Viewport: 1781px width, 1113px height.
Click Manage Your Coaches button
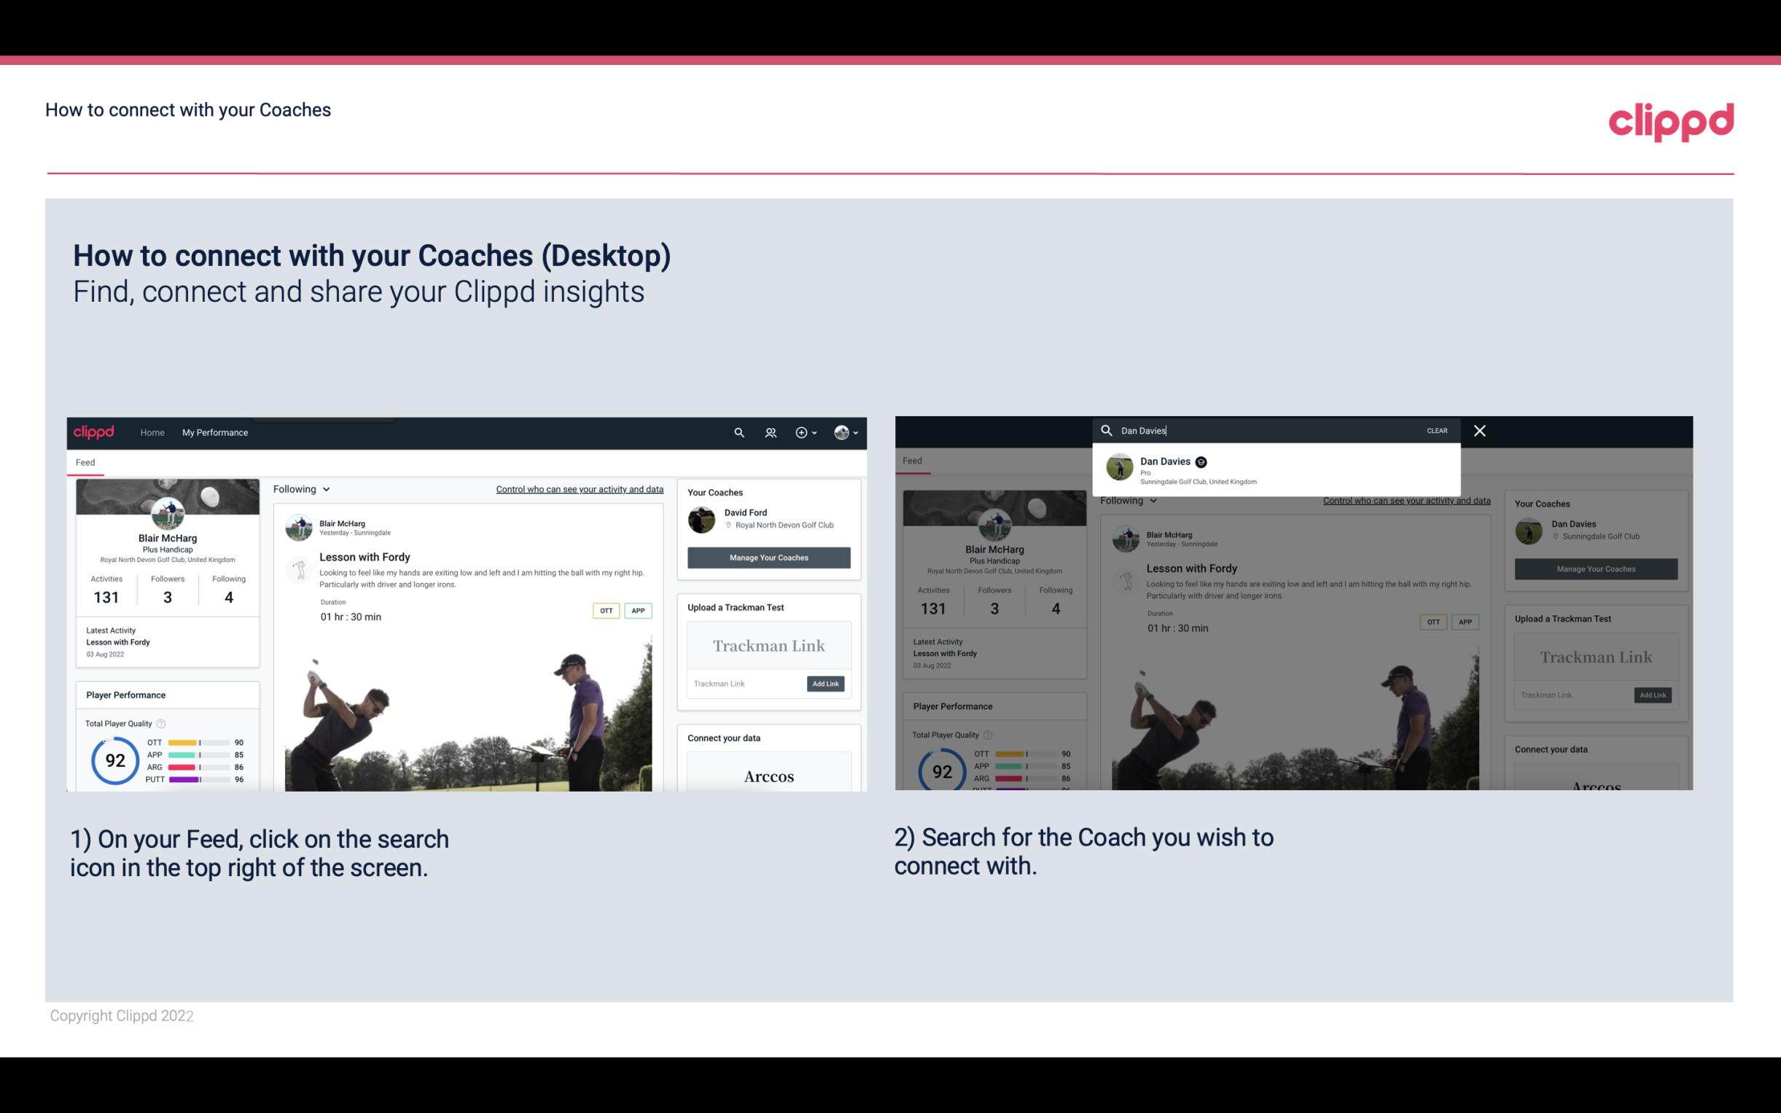coord(768,558)
